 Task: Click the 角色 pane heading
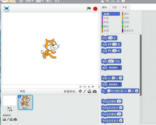pyautogui.click(x=22, y=91)
